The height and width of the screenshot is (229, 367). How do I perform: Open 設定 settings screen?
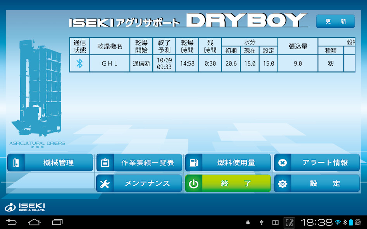click(x=317, y=183)
